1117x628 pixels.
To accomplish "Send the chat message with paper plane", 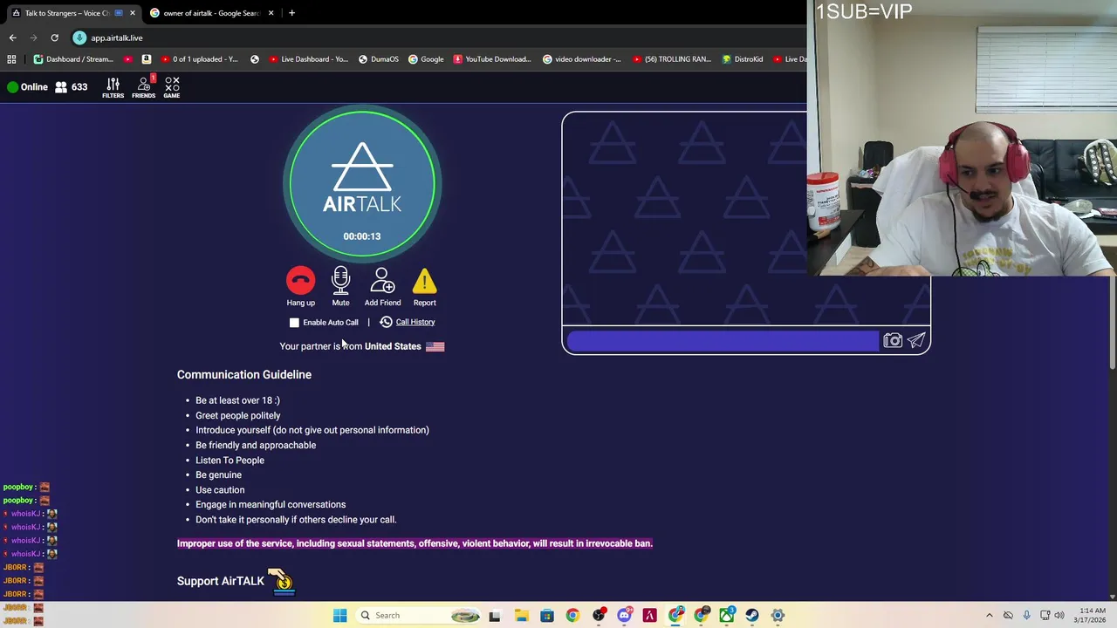I will click(x=916, y=341).
